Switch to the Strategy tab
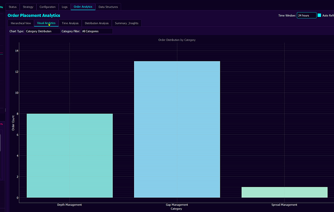The height and width of the screenshot is (212, 334). coord(28,7)
